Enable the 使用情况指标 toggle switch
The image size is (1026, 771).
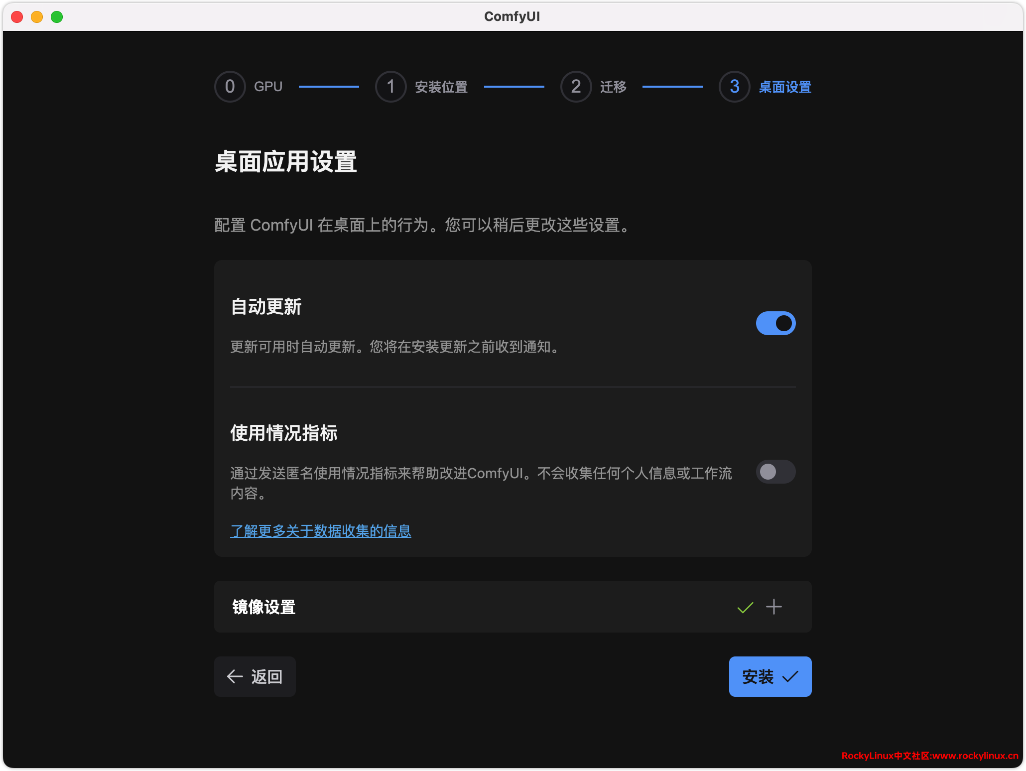point(775,472)
